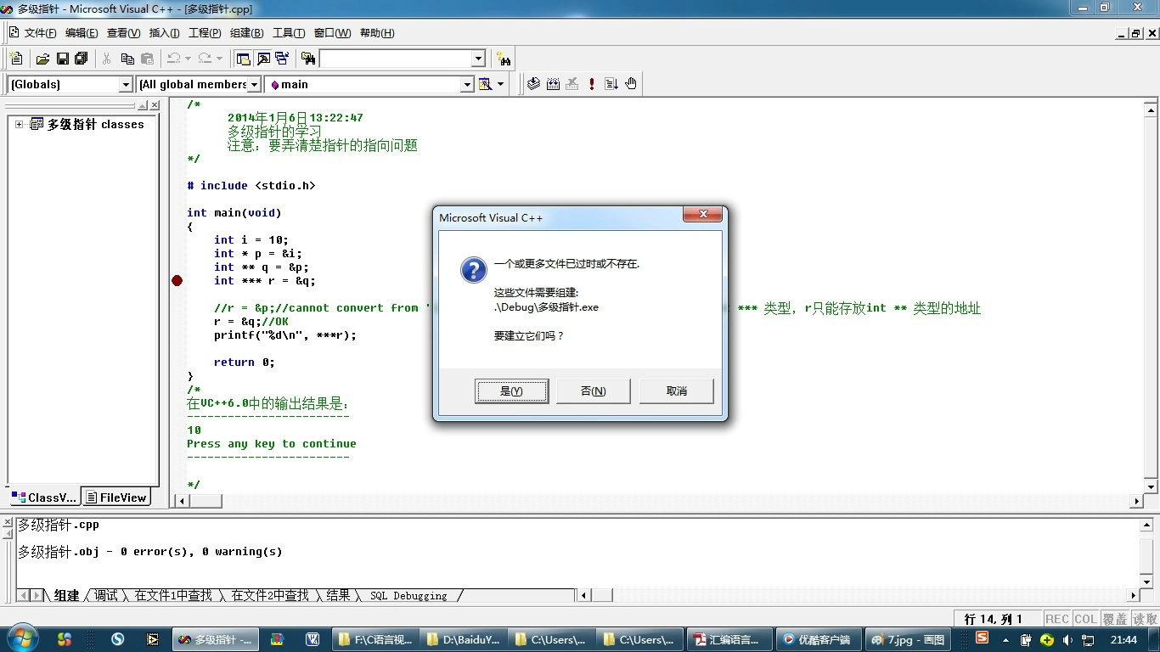
Task: Select the SQL Debugging output tab
Action: pyautogui.click(x=409, y=596)
